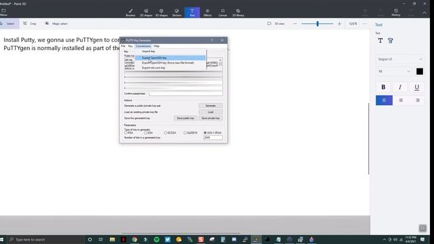Open the Effects tool
The image size is (434, 244).
pyautogui.click(x=208, y=12)
